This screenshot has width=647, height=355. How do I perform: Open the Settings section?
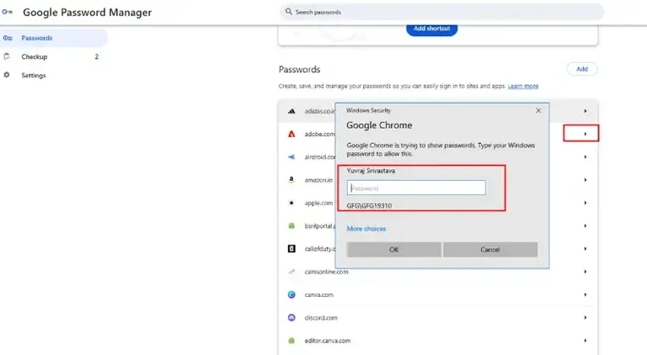click(x=54, y=76)
